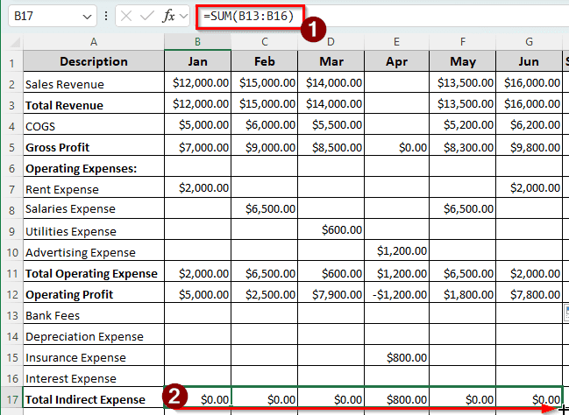Viewport: 569px width, 415px height.
Task: Click the $6,500.00 Salaries Expense cell in Feb
Action: 265,208
